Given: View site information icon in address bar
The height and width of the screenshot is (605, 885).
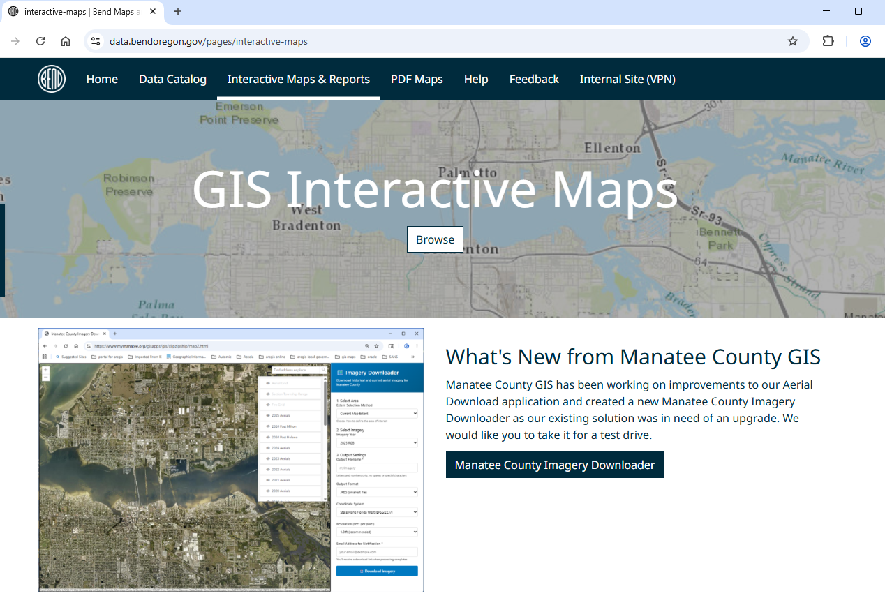Looking at the screenshot, I should (x=96, y=41).
